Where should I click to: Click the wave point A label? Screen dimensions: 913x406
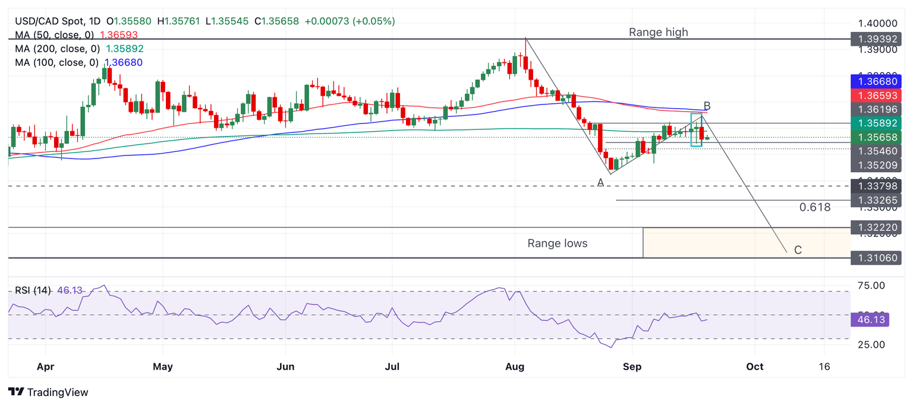(600, 183)
